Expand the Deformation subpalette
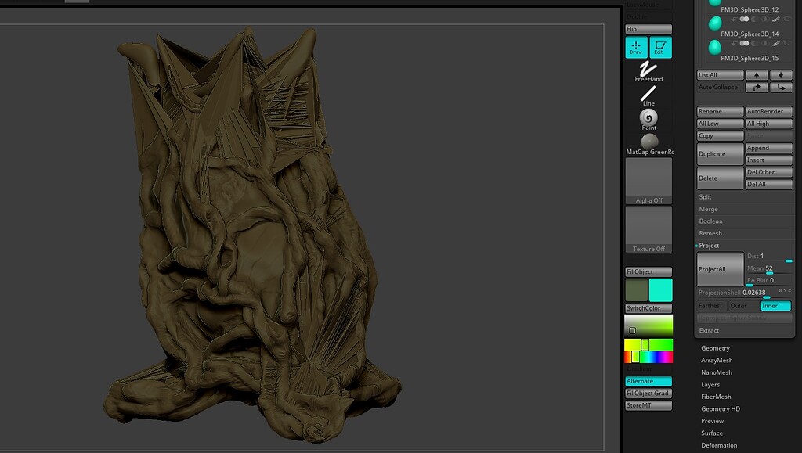The width and height of the screenshot is (802, 453). tap(718, 444)
